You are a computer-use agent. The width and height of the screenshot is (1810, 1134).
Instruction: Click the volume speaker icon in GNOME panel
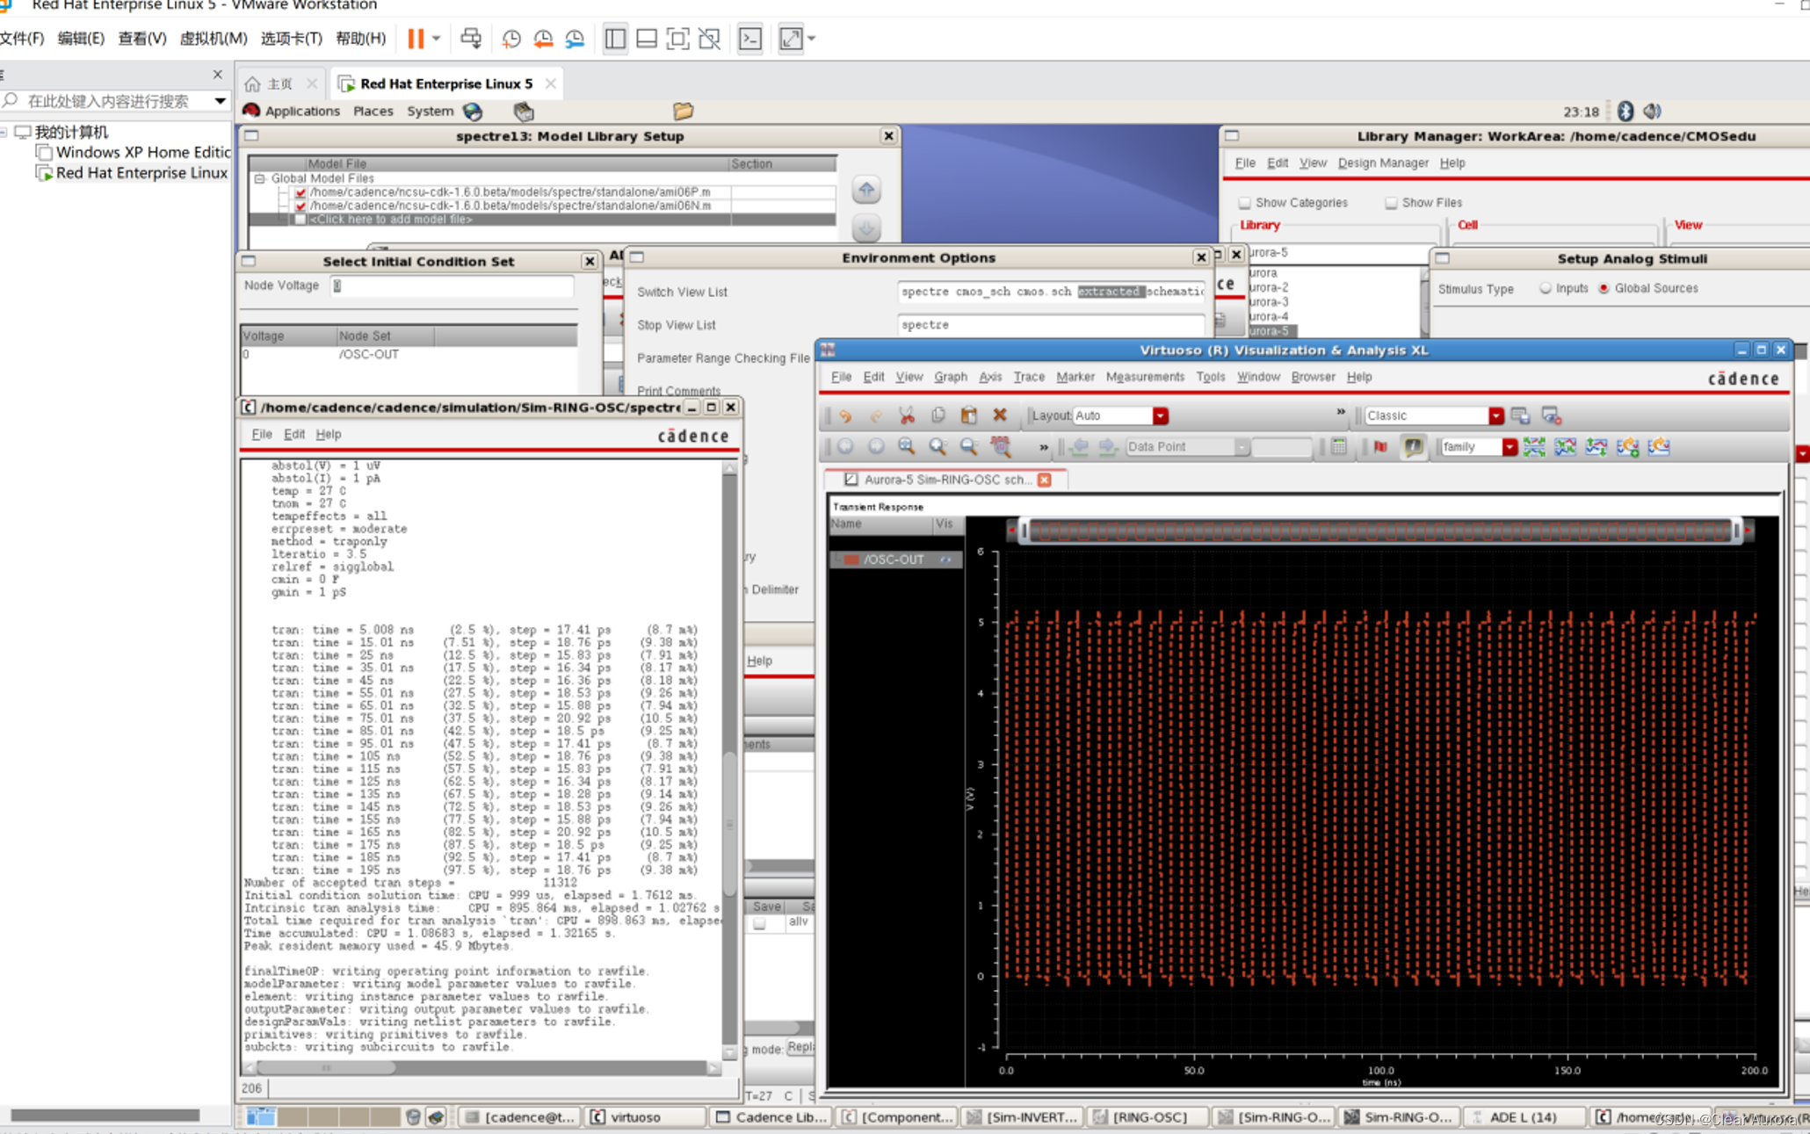click(1653, 111)
